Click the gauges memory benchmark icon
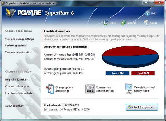The image size is (166, 121). (x=90, y=89)
